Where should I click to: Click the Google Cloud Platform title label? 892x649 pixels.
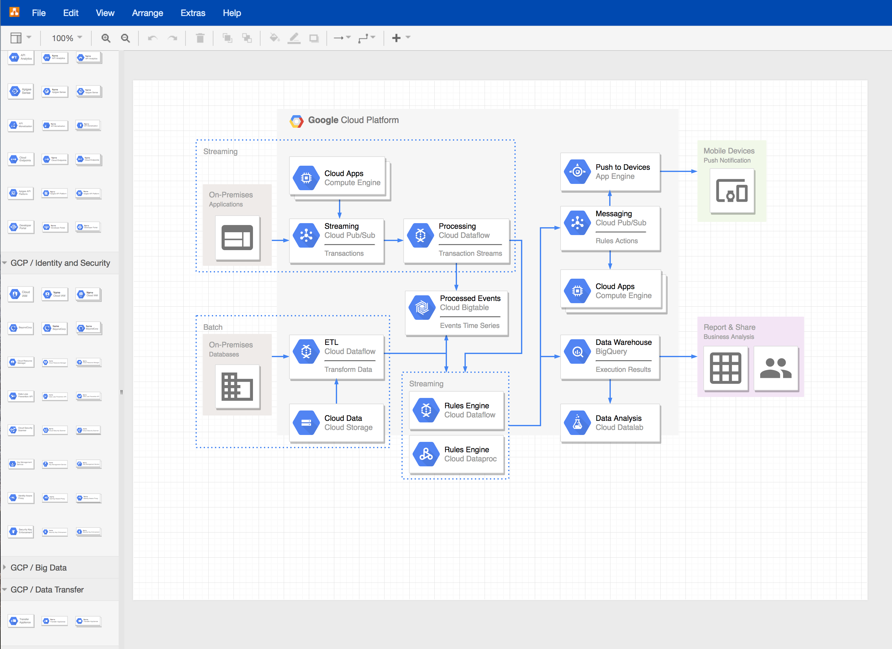pyautogui.click(x=353, y=121)
